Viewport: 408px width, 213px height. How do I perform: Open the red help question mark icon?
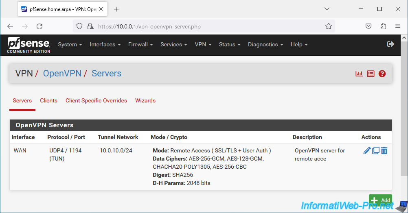pyautogui.click(x=382, y=74)
